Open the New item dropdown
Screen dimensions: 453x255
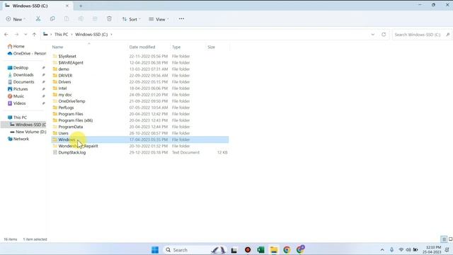tap(16, 19)
